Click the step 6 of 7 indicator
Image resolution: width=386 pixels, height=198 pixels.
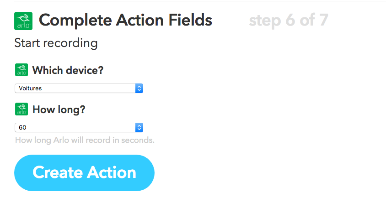[x=289, y=20]
